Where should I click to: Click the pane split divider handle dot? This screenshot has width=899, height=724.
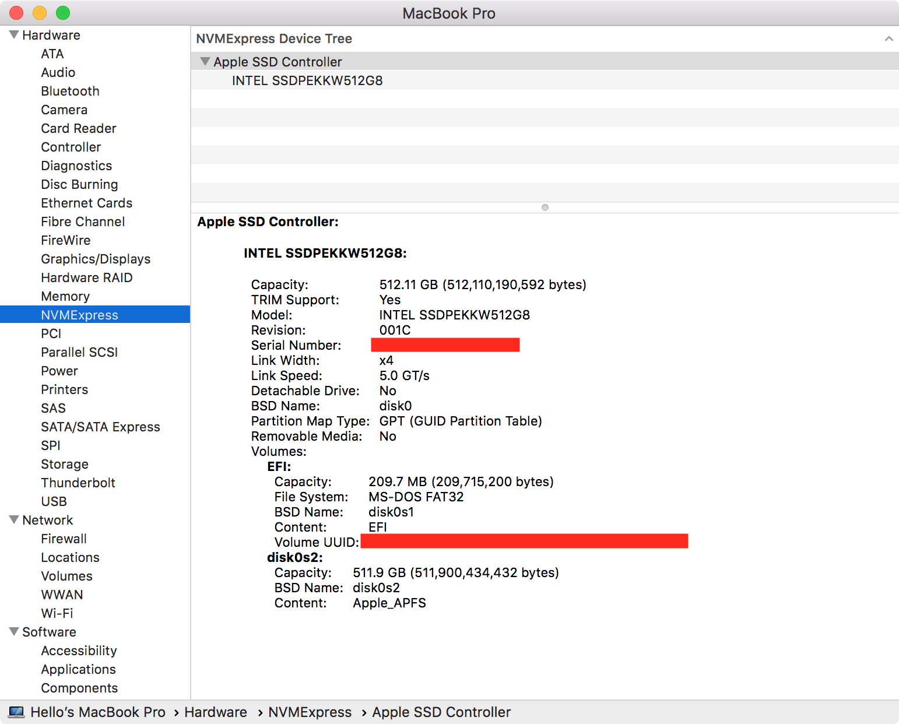[x=545, y=208]
